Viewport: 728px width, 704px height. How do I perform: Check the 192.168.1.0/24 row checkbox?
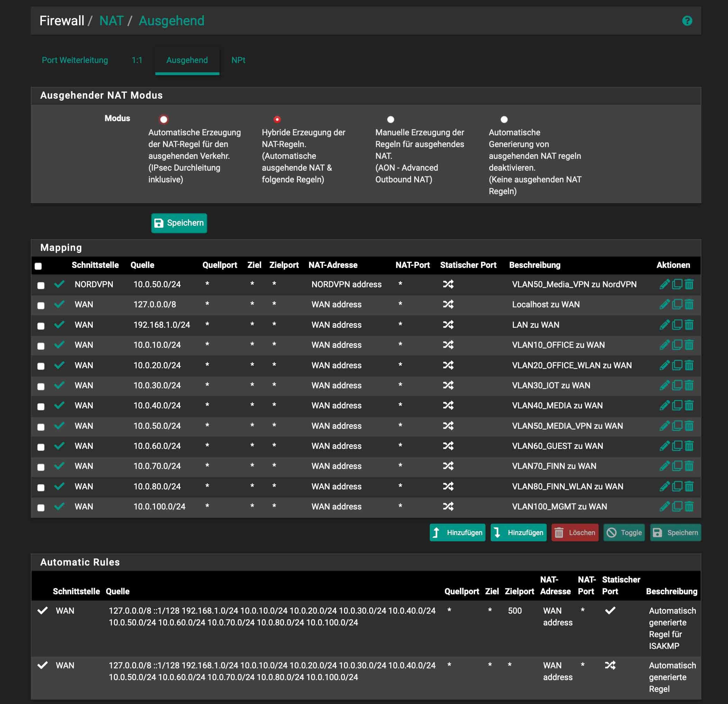coord(41,326)
